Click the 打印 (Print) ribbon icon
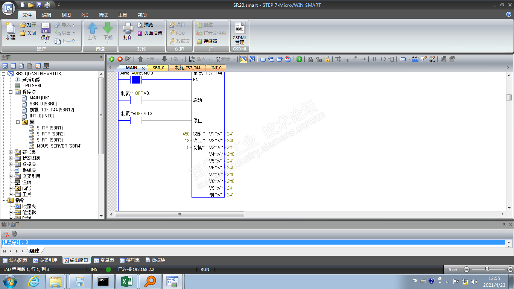514x289 pixels. [x=128, y=31]
